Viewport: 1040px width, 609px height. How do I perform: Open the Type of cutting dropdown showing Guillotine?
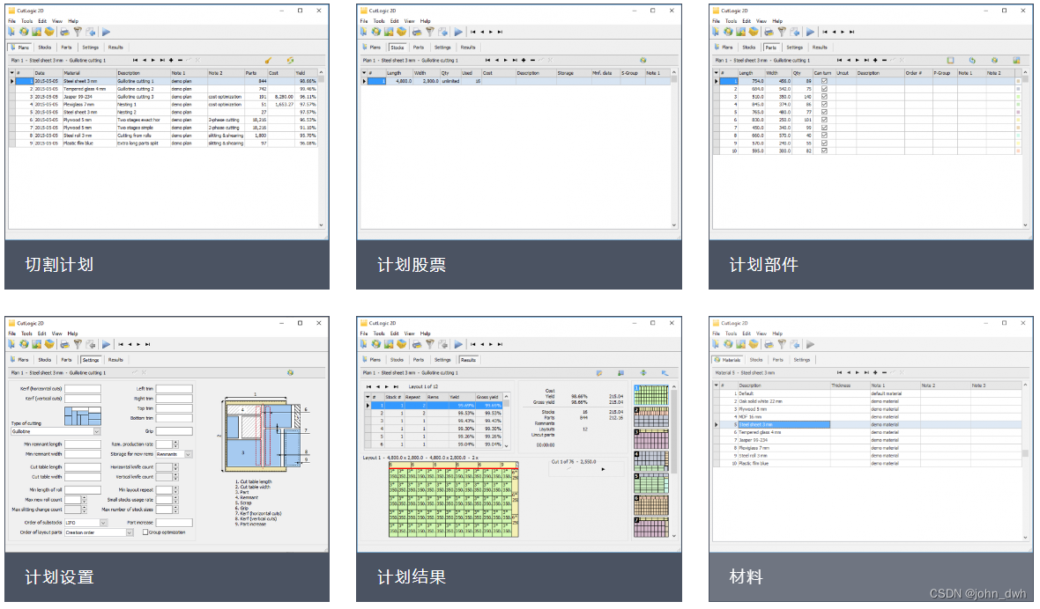click(x=97, y=431)
